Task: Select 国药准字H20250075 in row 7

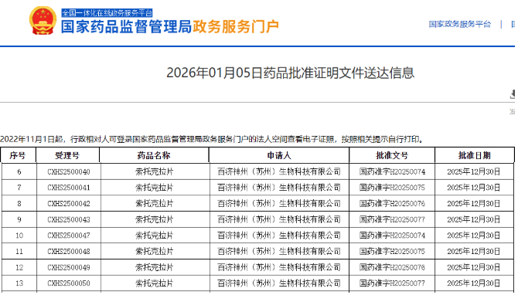Action: 392,188
